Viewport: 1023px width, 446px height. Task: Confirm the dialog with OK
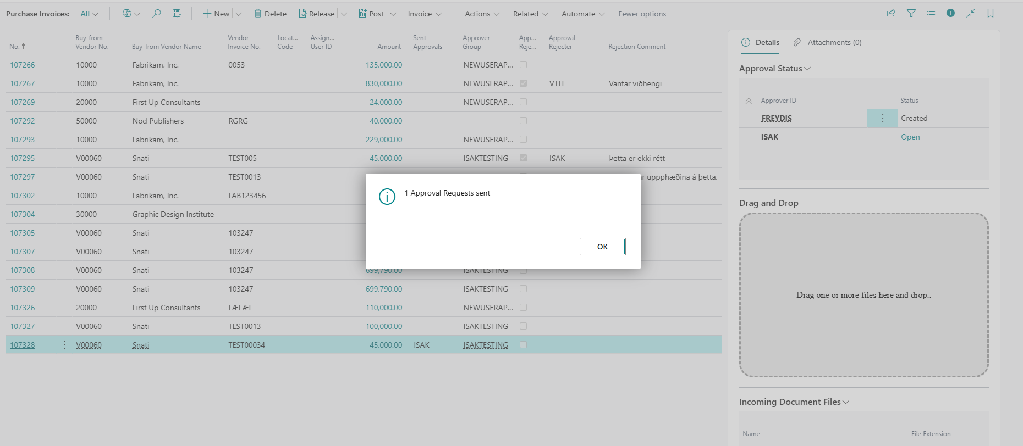[602, 247]
